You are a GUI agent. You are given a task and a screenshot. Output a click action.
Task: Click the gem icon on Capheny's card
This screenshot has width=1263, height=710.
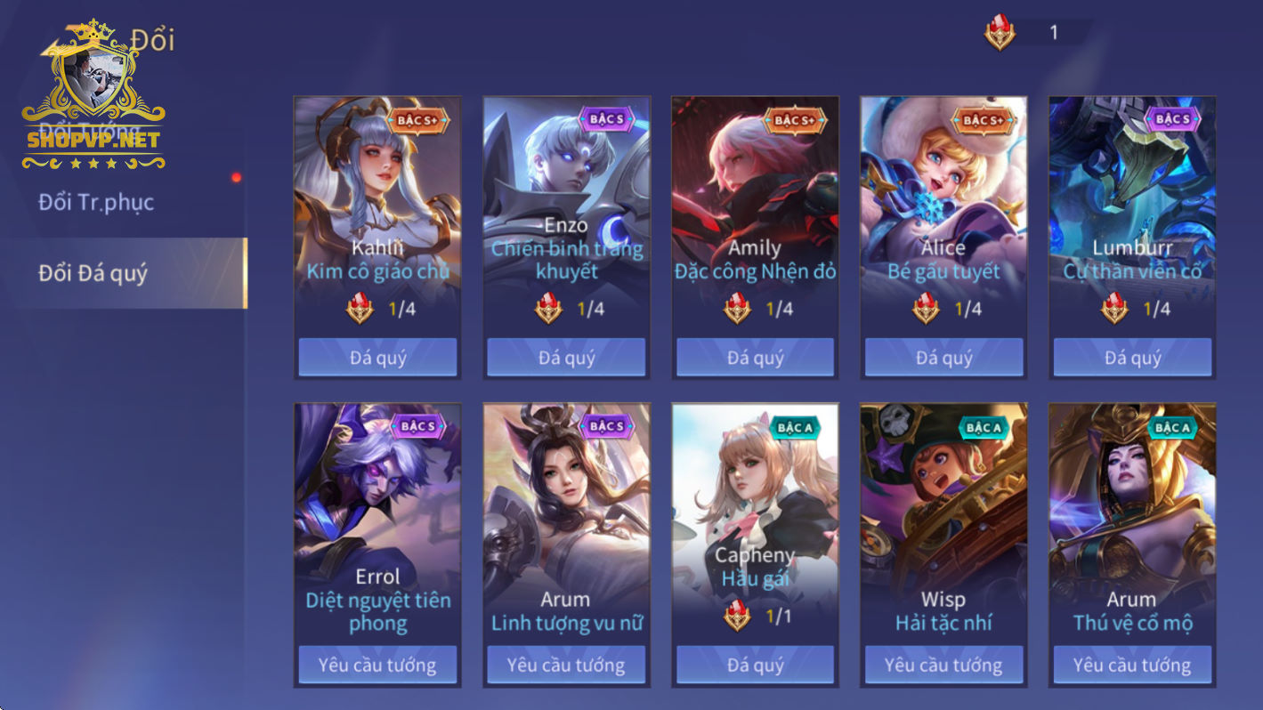pyautogui.click(x=737, y=616)
